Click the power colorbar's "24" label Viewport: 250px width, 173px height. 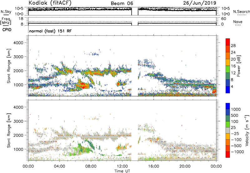point(233,52)
